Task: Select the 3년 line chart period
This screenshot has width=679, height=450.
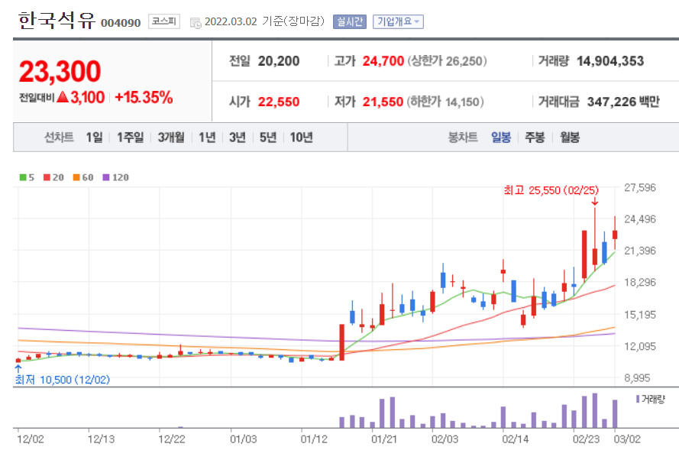Action: (x=238, y=138)
